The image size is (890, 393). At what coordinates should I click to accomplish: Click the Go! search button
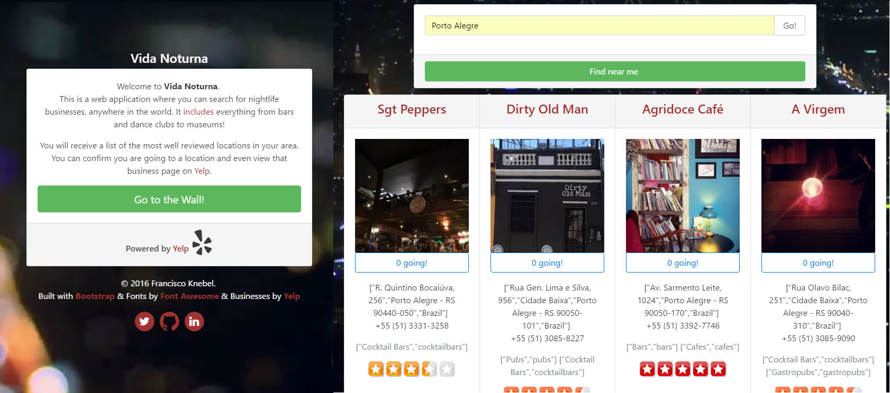point(789,25)
